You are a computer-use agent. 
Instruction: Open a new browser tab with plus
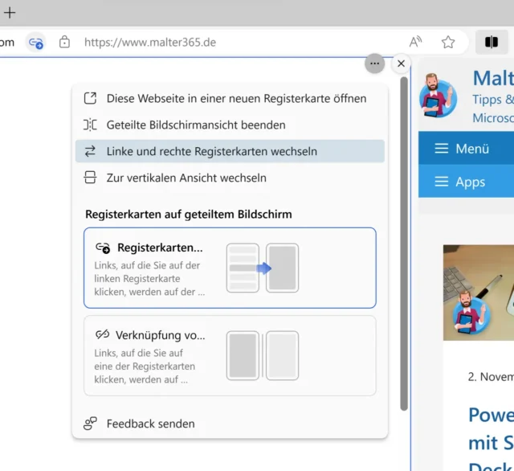coord(10,13)
